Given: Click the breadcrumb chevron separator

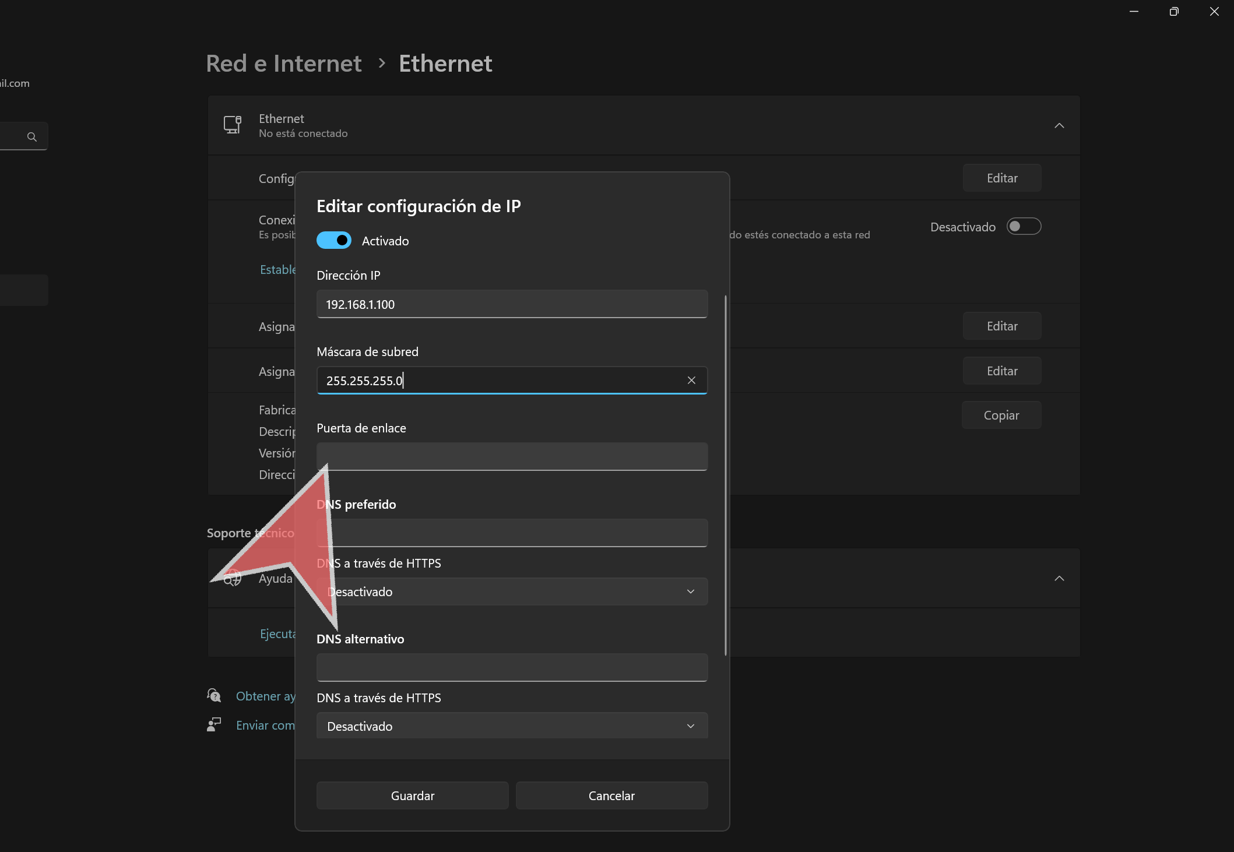Looking at the screenshot, I should pos(382,63).
